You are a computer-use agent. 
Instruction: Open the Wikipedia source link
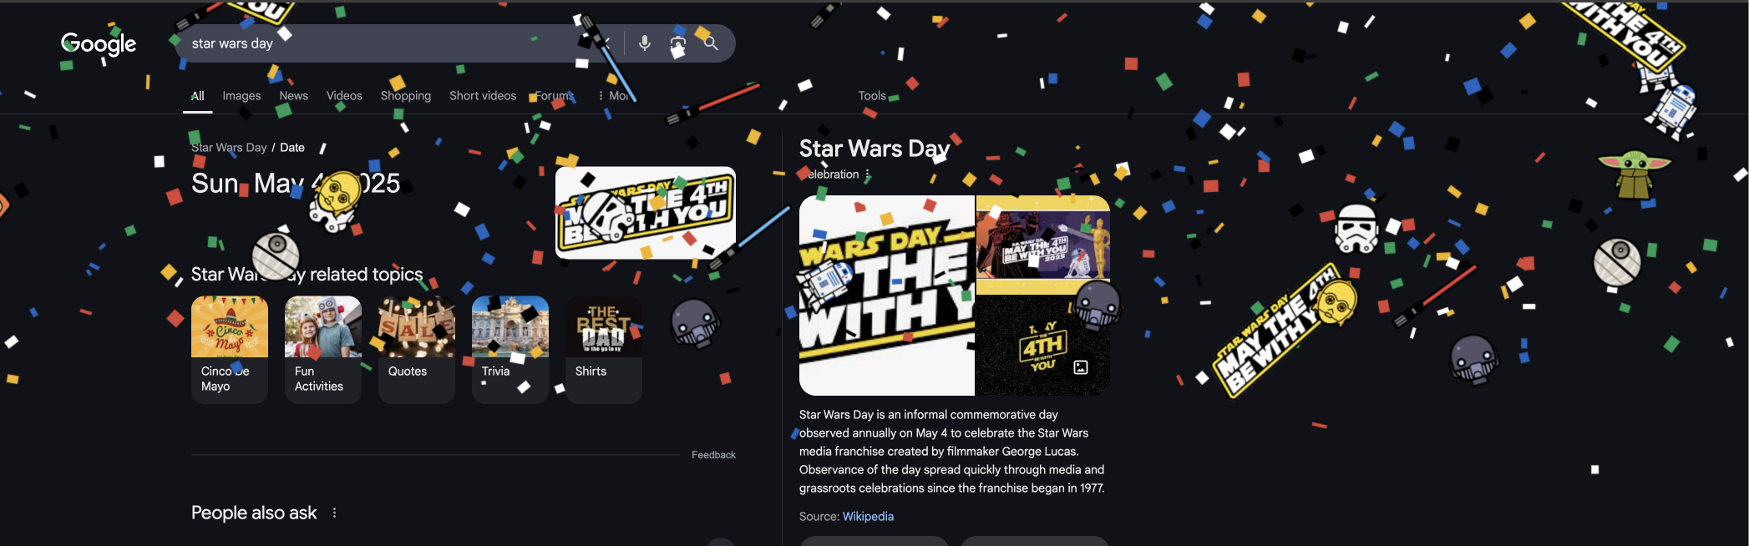[x=868, y=517]
